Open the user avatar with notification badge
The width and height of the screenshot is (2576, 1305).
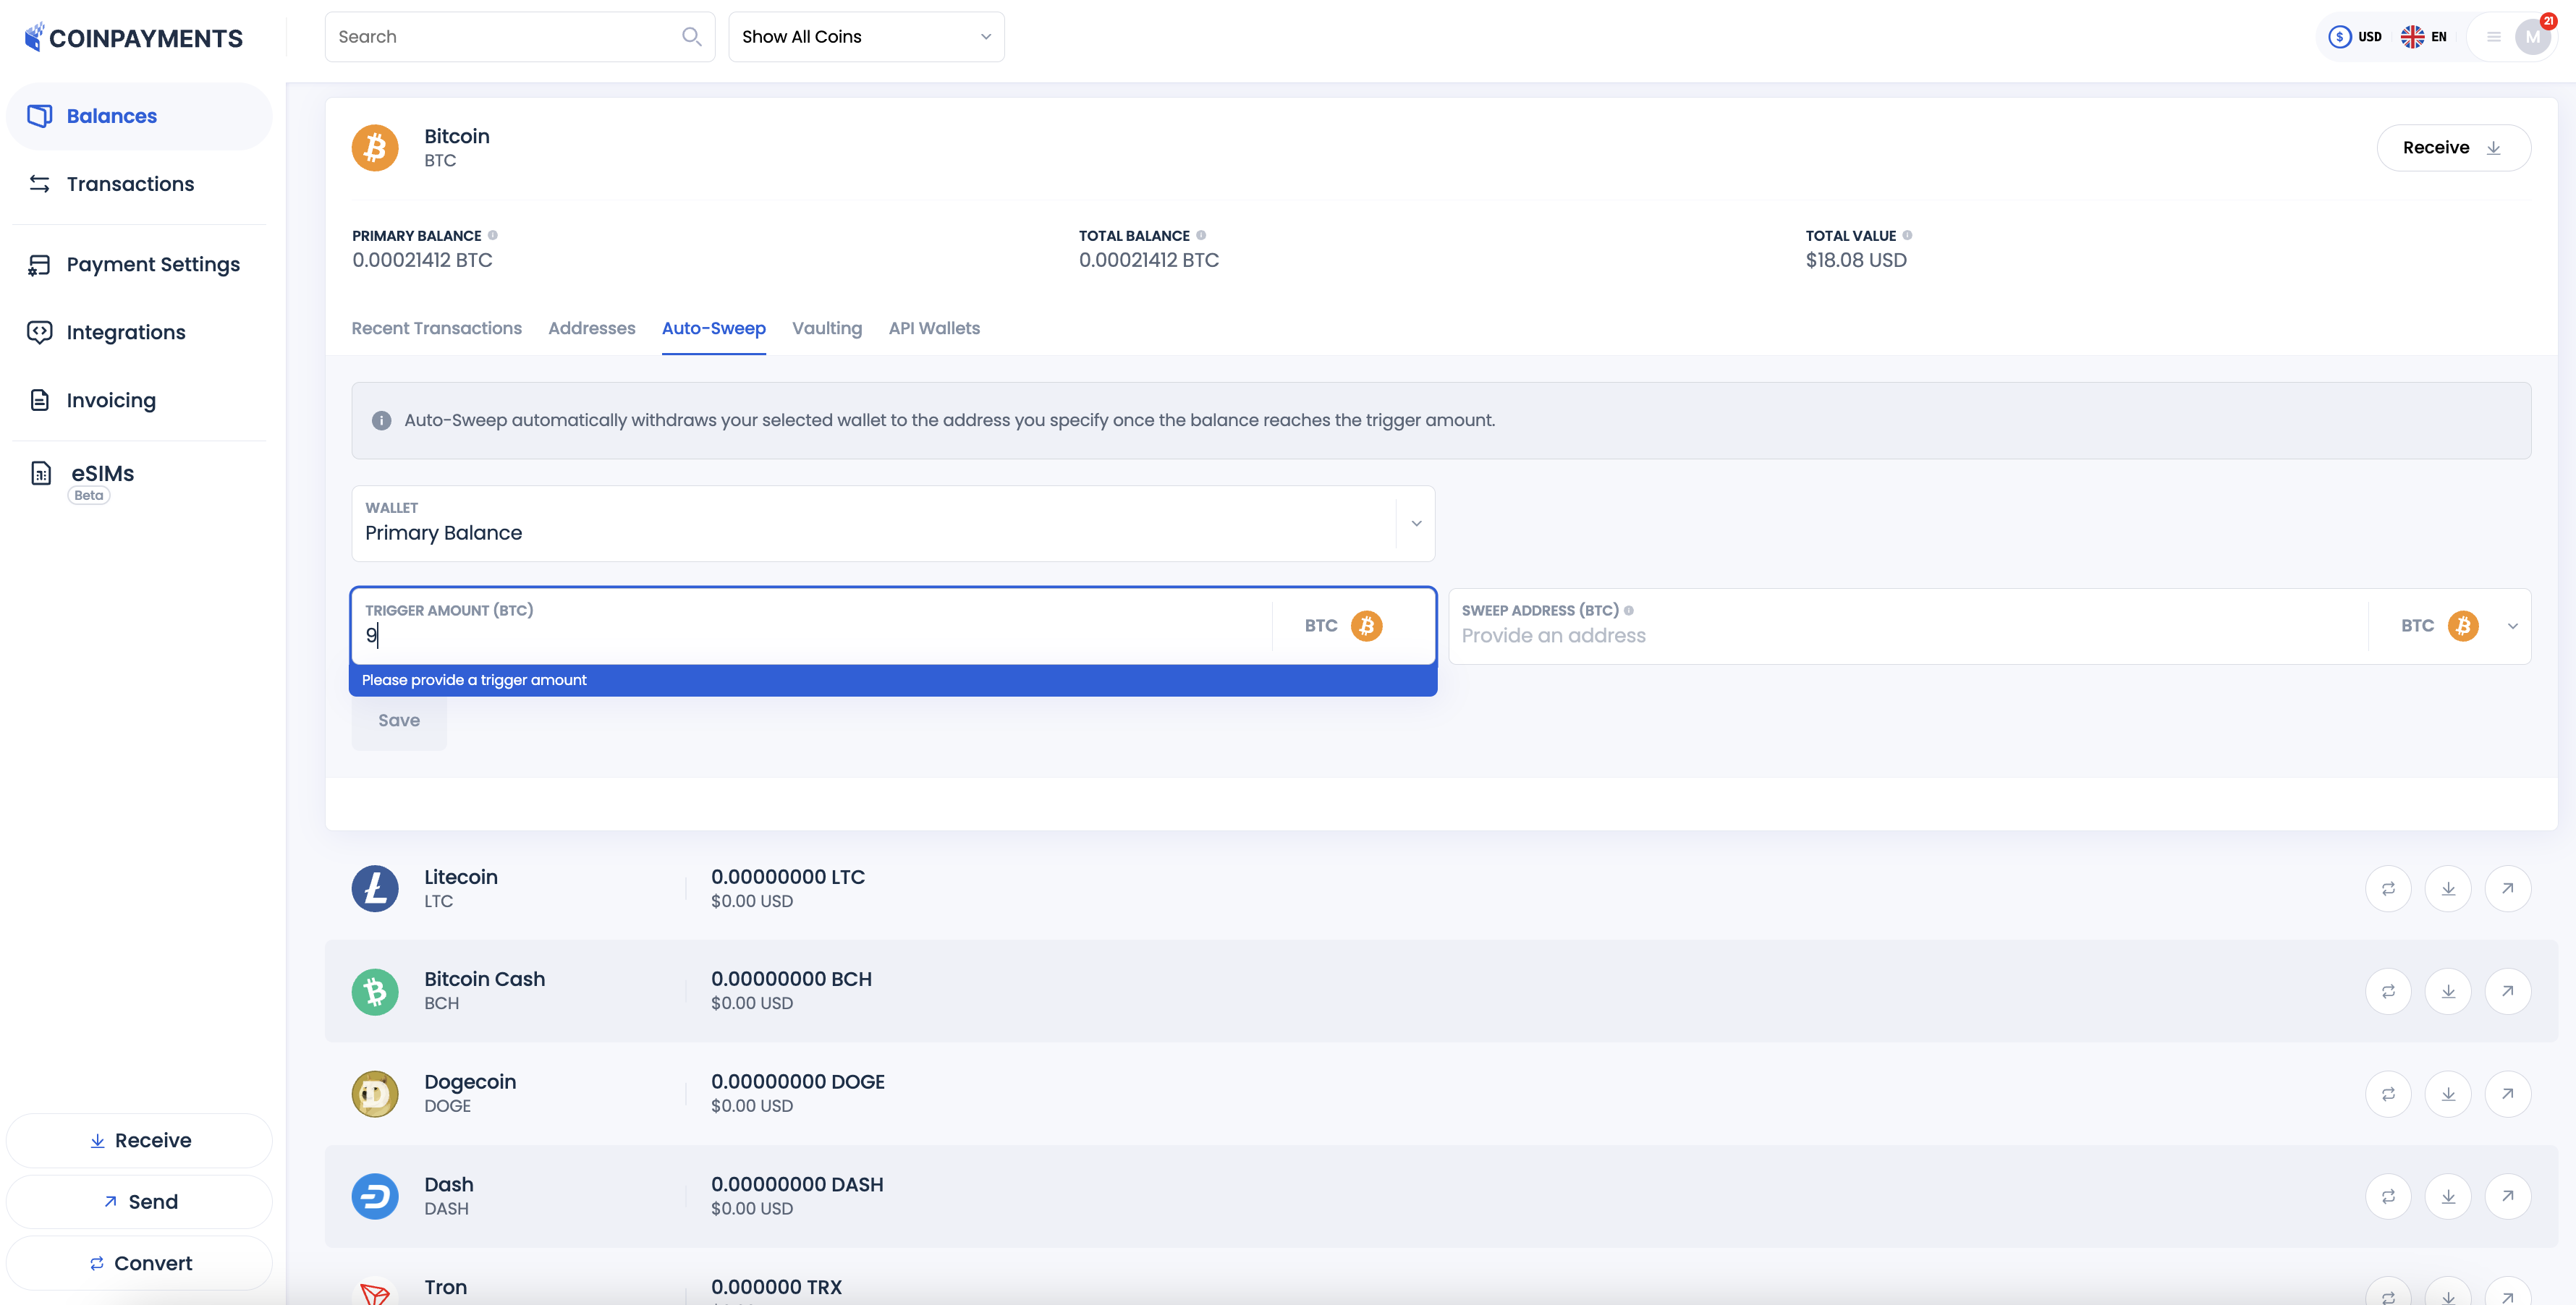point(2532,37)
